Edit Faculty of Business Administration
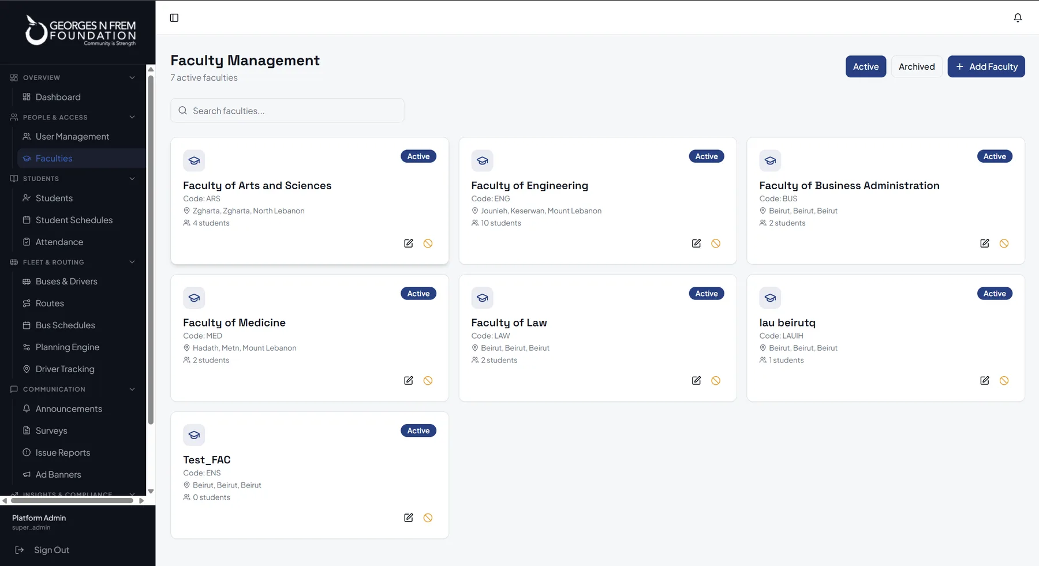Image resolution: width=1039 pixels, height=566 pixels. (x=985, y=243)
